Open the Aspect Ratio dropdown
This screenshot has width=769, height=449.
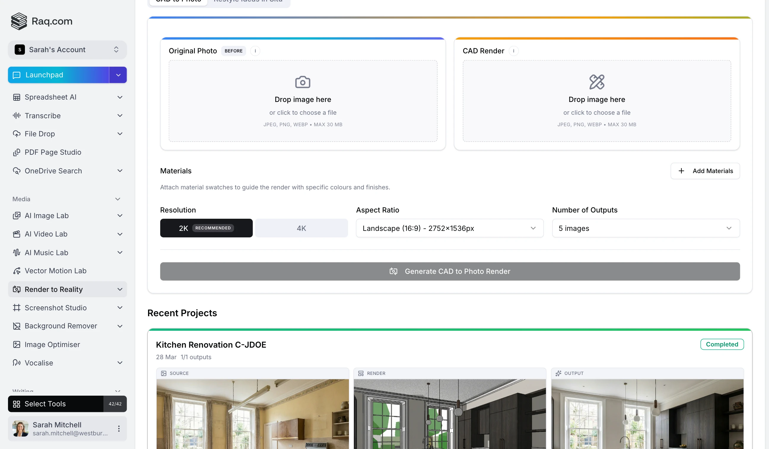pyautogui.click(x=449, y=228)
